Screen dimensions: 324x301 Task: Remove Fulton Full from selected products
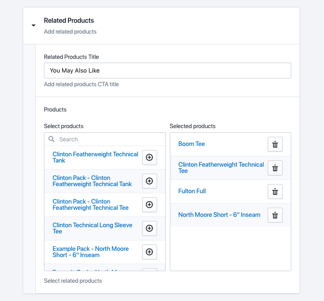coord(275,192)
